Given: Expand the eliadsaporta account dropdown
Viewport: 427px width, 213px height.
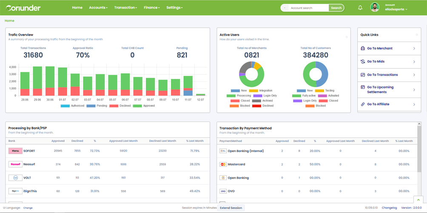Looking at the screenshot, I should tap(396, 9).
